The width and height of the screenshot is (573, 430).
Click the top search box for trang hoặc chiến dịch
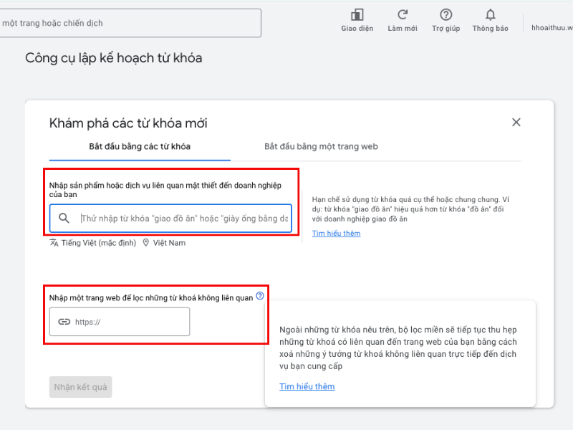130,23
